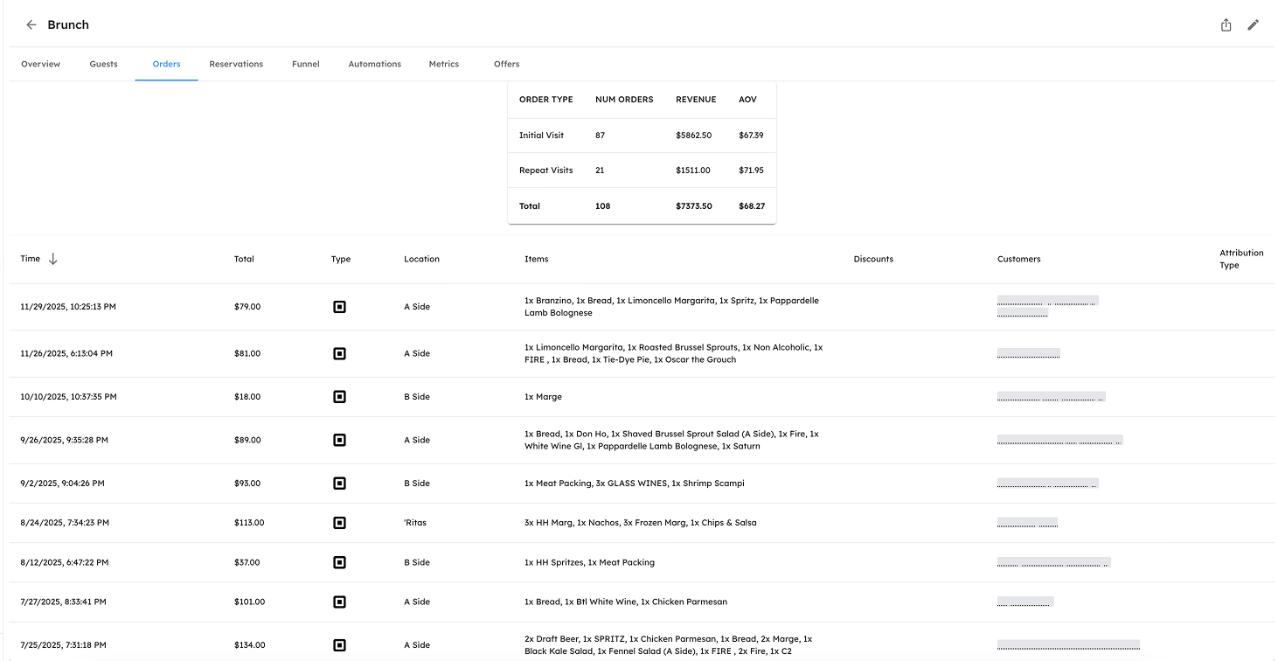Open the Reservations tab
The image size is (1278, 661).
pos(236,64)
